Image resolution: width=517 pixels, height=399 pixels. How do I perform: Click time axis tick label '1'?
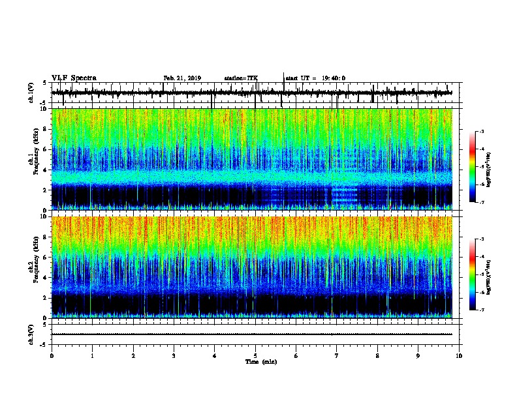coord(92,356)
